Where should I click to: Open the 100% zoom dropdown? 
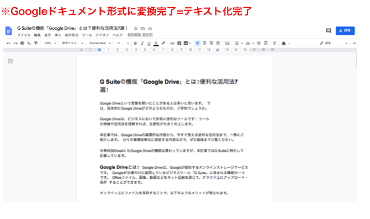tap(50, 44)
